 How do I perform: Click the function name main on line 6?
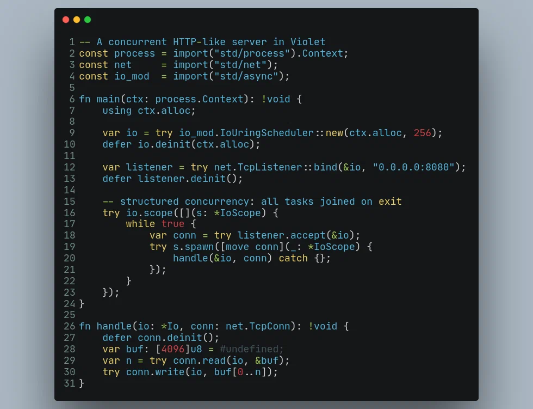tap(108, 99)
